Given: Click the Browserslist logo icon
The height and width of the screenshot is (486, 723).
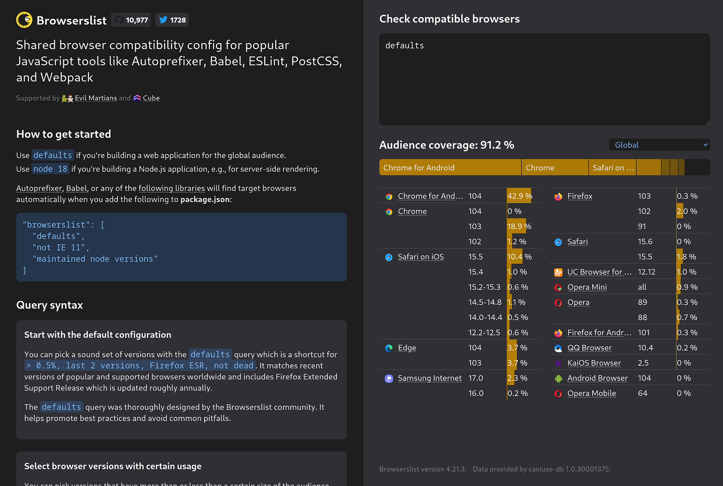Looking at the screenshot, I should [24, 20].
